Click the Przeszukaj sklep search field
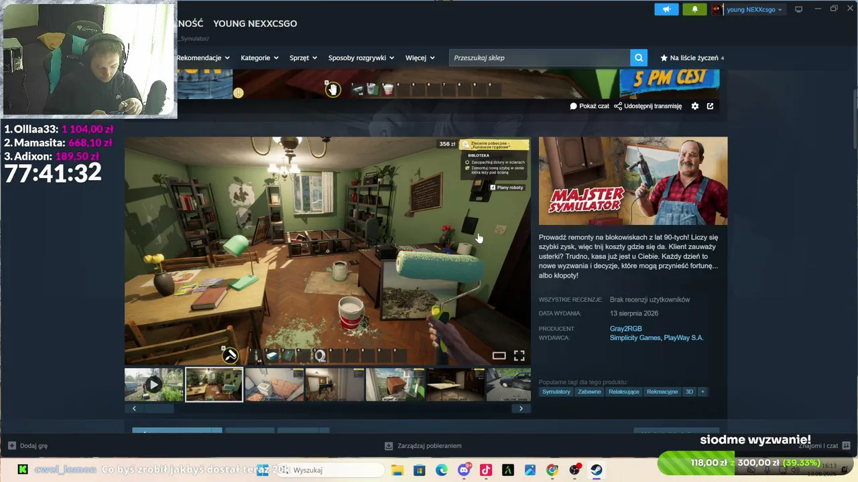 pos(540,58)
